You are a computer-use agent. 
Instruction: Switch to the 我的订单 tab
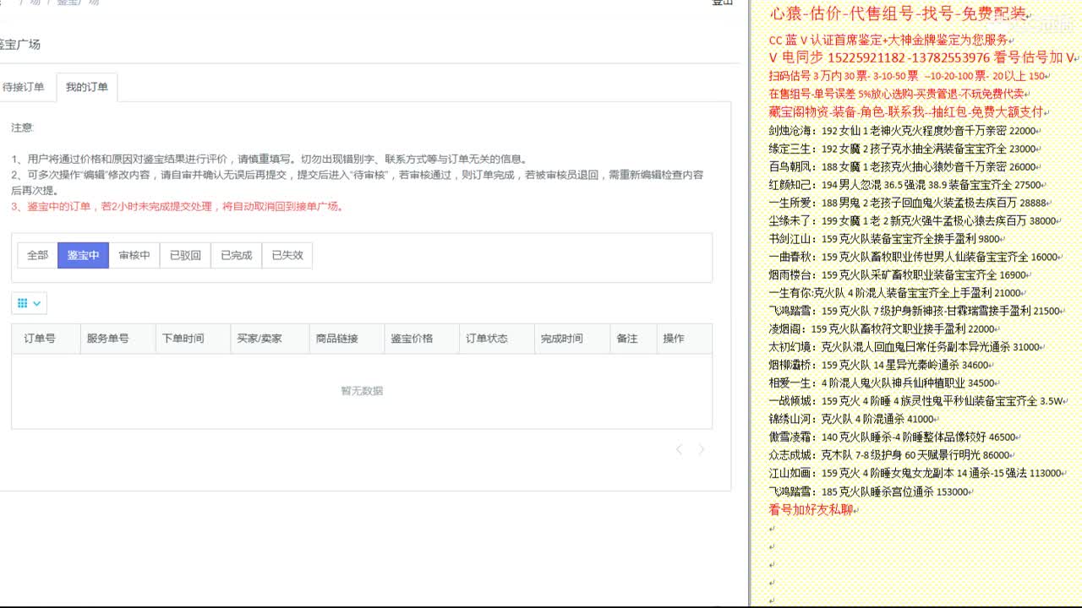(x=87, y=86)
